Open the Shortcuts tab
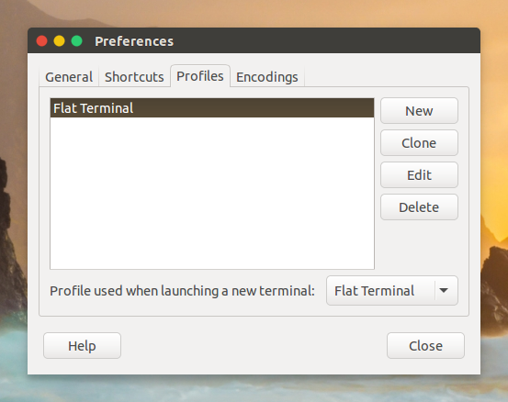 [134, 77]
